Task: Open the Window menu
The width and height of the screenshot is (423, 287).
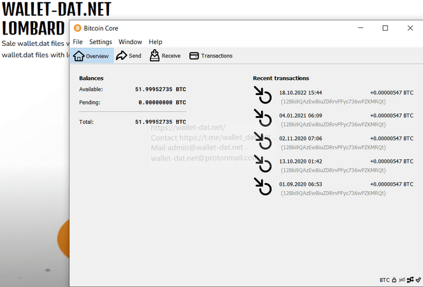Action: [x=130, y=42]
